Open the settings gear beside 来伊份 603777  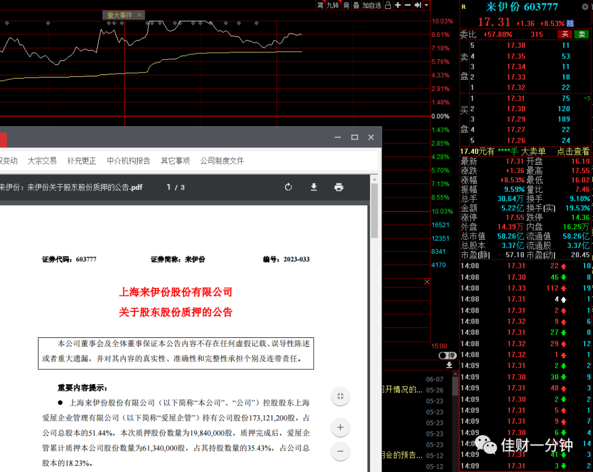[585, 7]
